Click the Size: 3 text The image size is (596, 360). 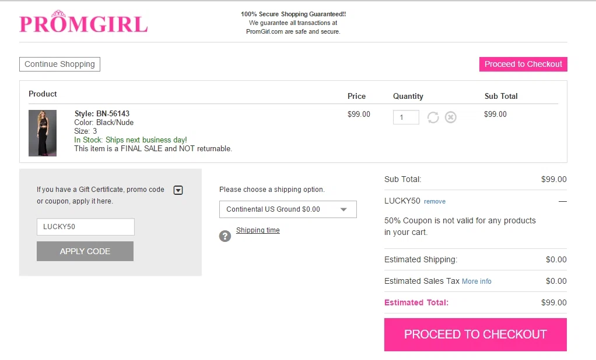point(86,131)
